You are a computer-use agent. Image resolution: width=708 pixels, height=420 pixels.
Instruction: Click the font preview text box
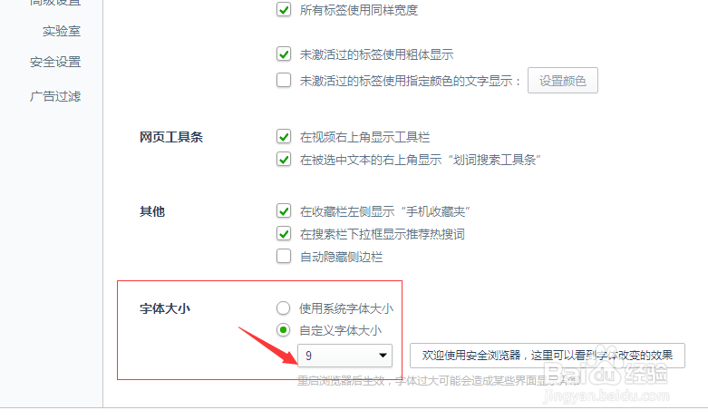coord(548,356)
